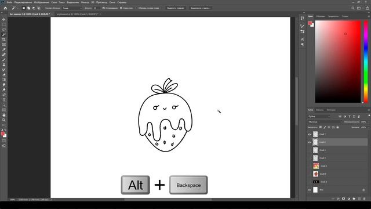Click the lock all icon in Layers panel
This screenshot has width=371, height=209.
pos(337,127)
